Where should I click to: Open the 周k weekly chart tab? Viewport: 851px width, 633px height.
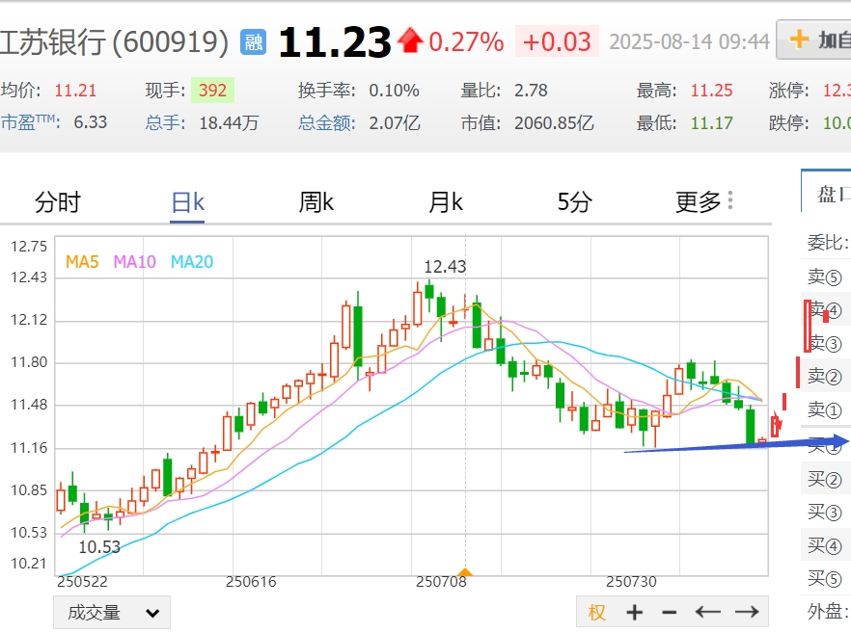pyautogui.click(x=316, y=202)
